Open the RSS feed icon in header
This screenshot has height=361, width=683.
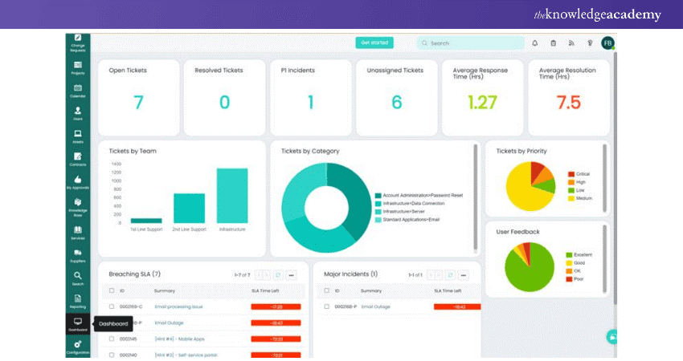[571, 43]
